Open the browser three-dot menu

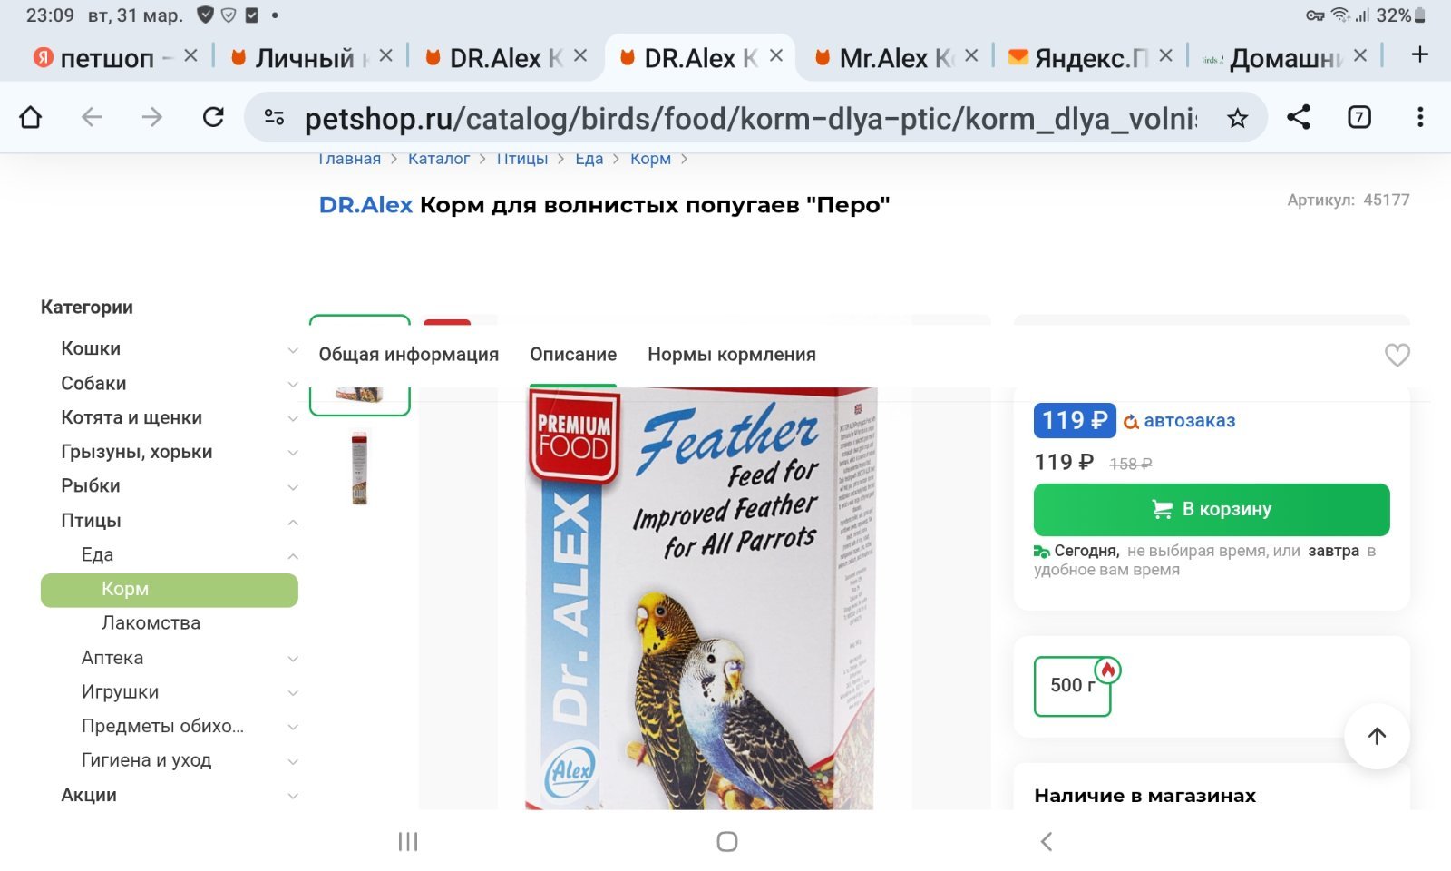point(1420,117)
